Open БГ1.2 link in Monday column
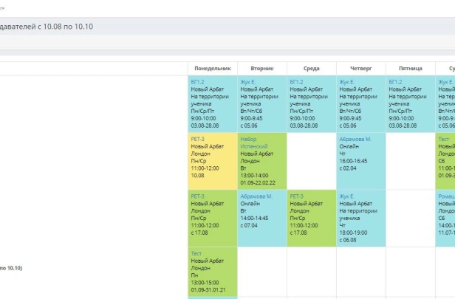455x299 pixels. [x=198, y=82]
